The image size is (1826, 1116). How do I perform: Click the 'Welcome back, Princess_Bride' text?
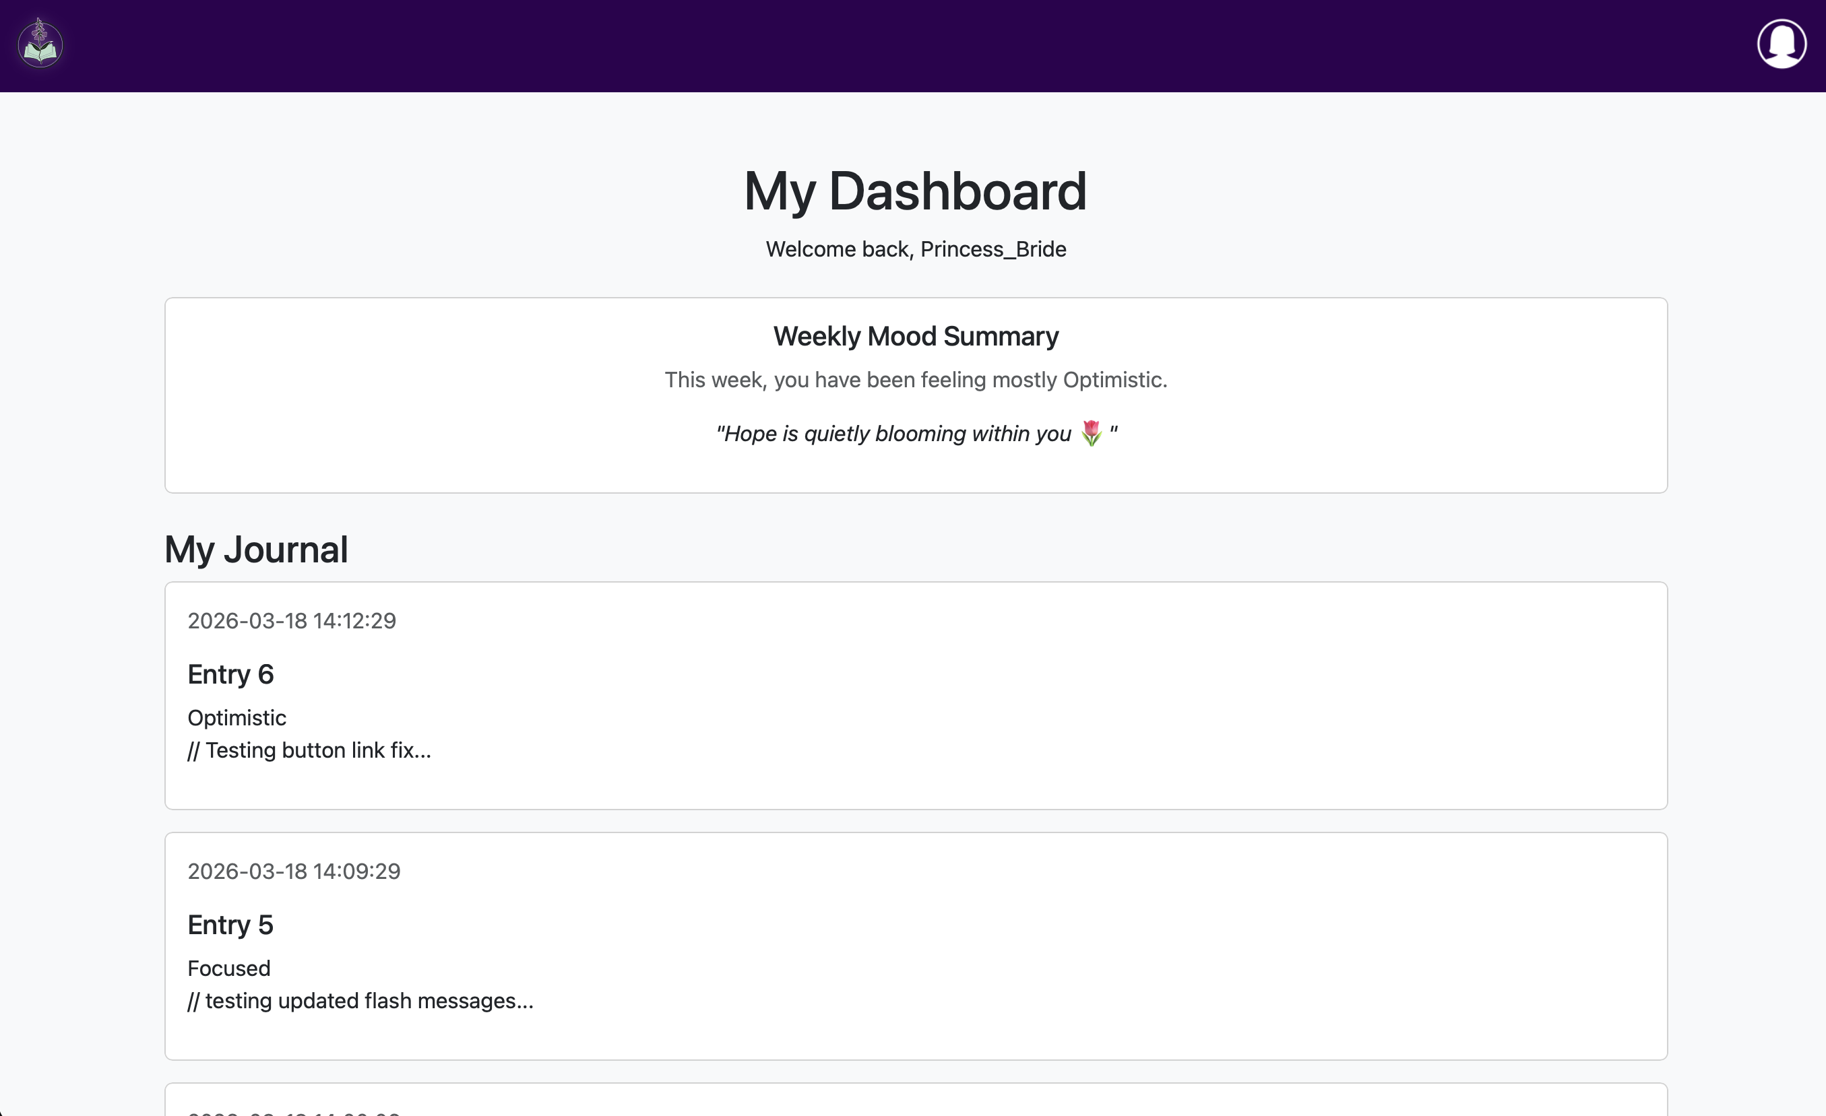916,250
